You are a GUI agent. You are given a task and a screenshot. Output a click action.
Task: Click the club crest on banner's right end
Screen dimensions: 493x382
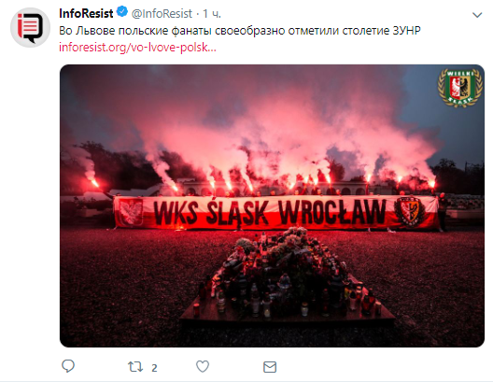(409, 211)
